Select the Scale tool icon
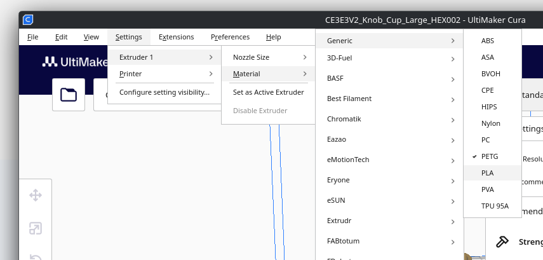The width and height of the screenshot is (543, 260). (36, 228)
